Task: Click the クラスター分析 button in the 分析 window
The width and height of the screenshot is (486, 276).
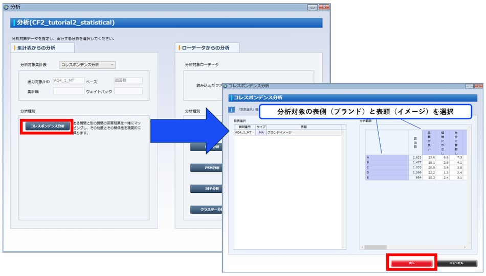Action: (206, 210)
